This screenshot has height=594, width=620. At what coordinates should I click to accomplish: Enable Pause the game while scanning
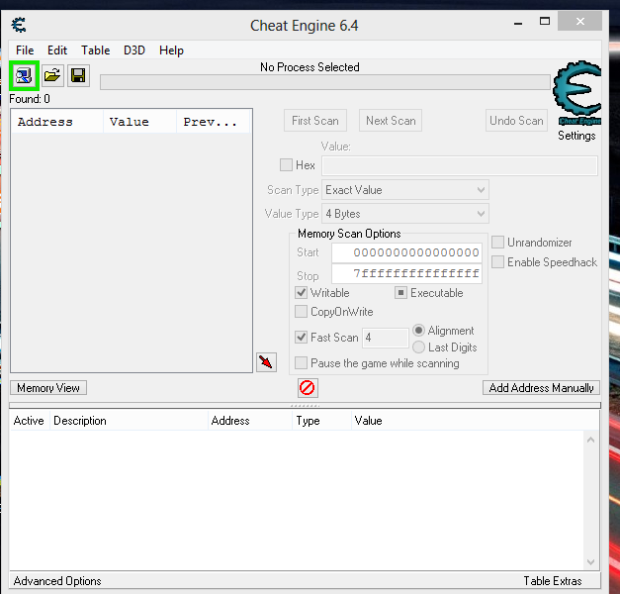(301, 362)
